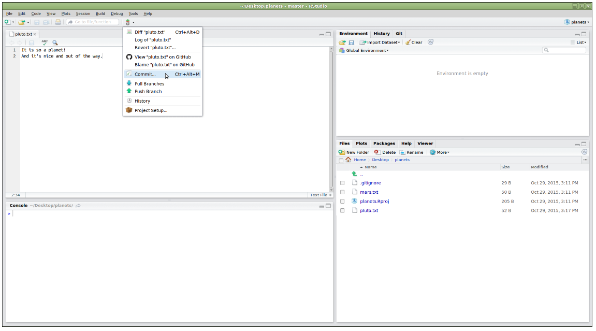
Task: Click the spell check icon in editor toolbar
Action: (45, 42)
